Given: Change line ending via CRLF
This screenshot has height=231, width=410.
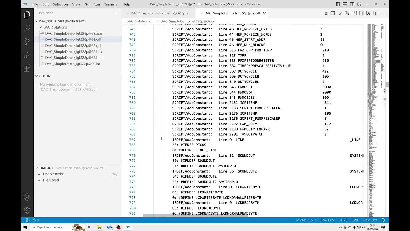Looking at the screenshot, I should coord(355,220).
